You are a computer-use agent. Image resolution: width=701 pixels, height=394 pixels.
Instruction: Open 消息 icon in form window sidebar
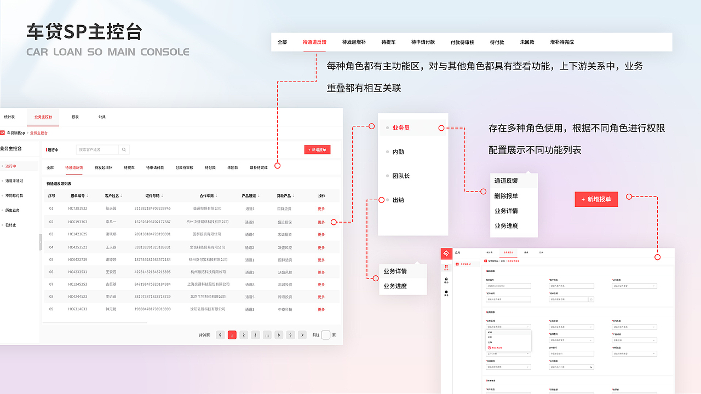tap(446, 293)
